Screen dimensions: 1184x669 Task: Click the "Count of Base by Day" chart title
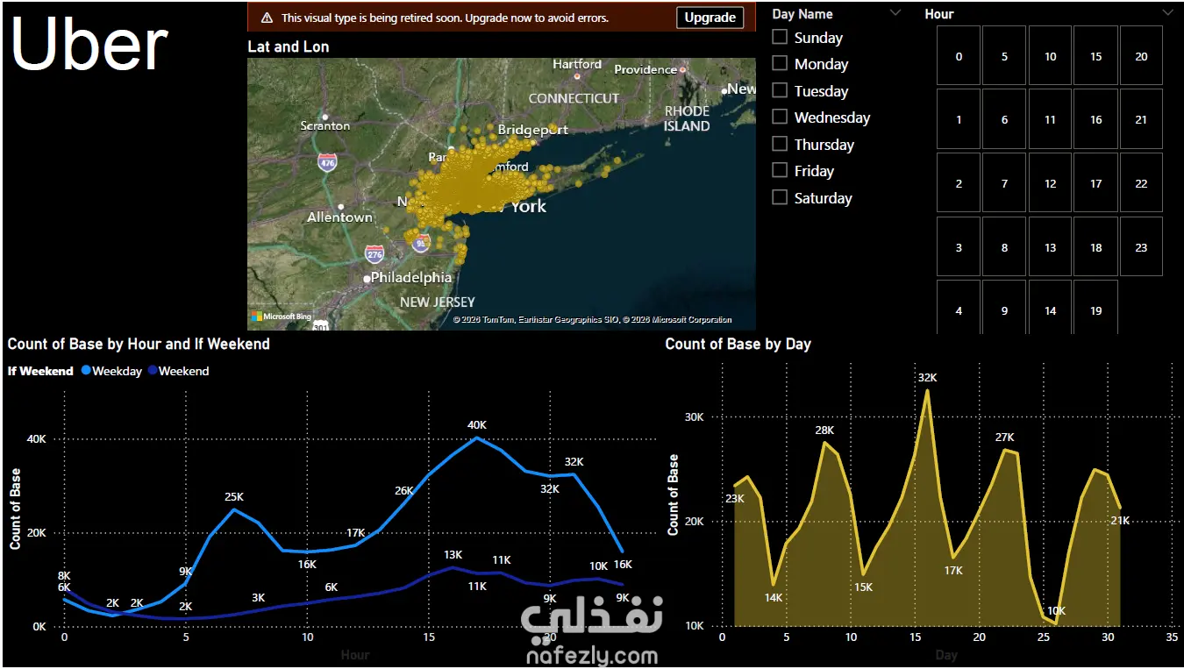point(738,344)
